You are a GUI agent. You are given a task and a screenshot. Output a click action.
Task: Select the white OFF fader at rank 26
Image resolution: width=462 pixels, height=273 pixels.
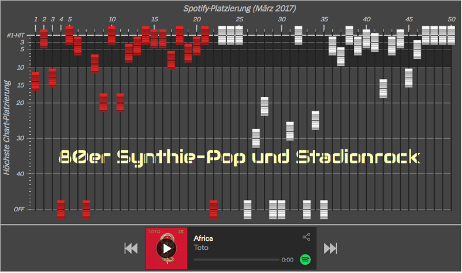(248, 210)
